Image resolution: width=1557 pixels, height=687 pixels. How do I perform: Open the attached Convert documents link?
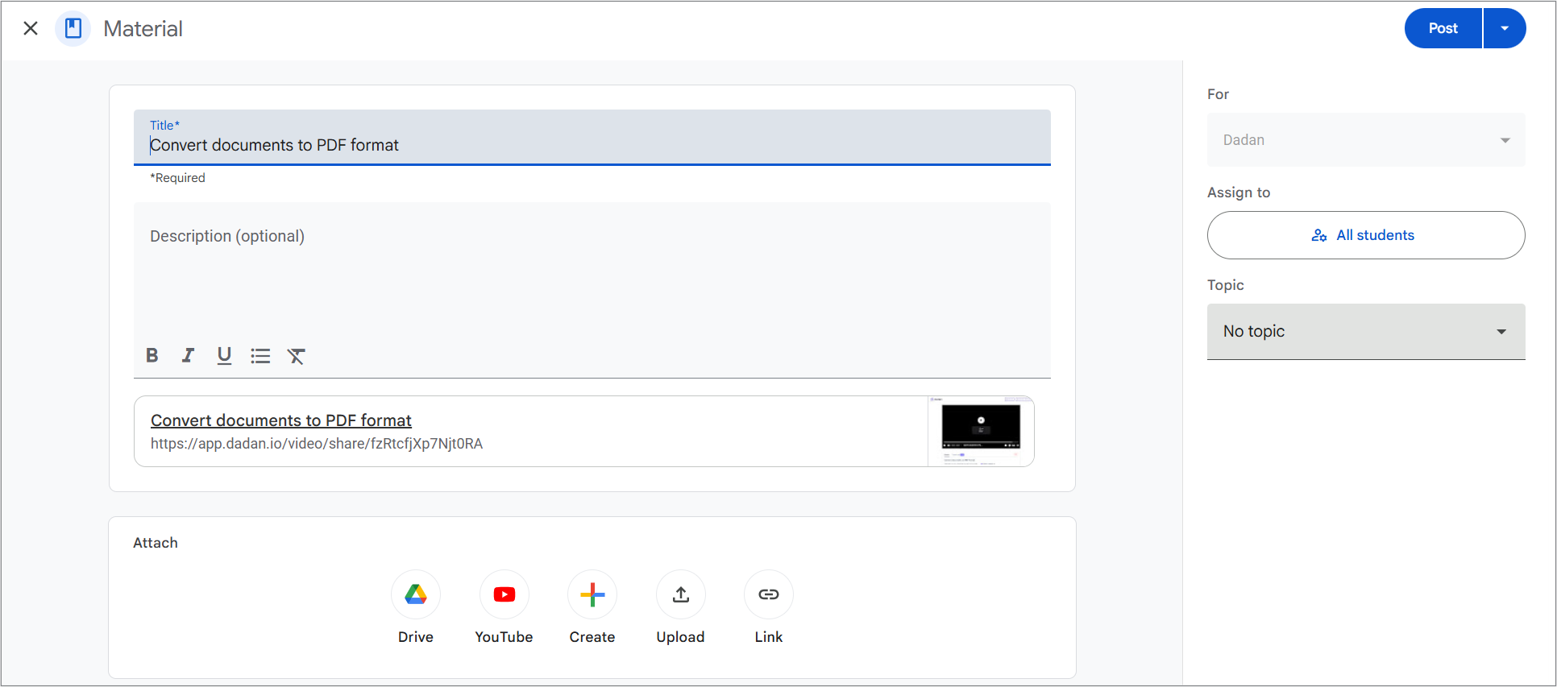pos(281,420)
